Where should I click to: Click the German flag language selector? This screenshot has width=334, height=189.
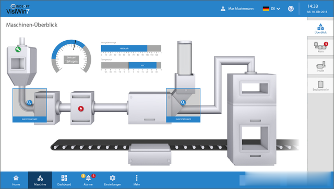(266, 9)
